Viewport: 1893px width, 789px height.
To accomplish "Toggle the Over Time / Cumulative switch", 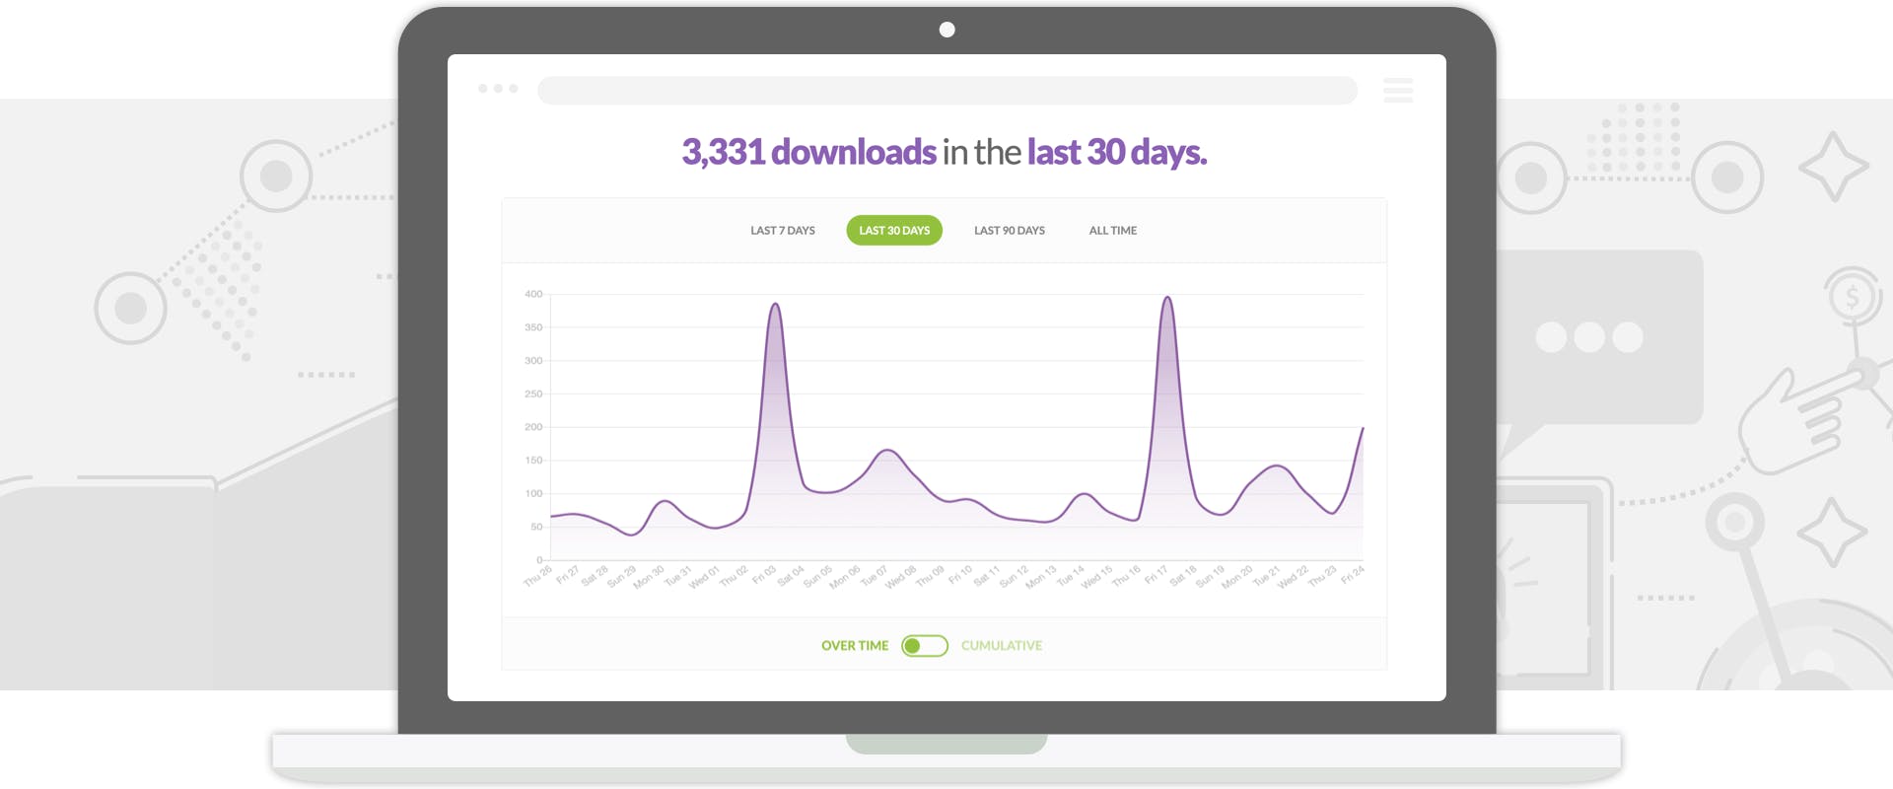I will pos(924,646).
